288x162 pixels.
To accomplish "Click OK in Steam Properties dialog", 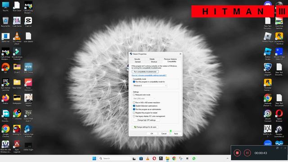I will coord(152,134).
